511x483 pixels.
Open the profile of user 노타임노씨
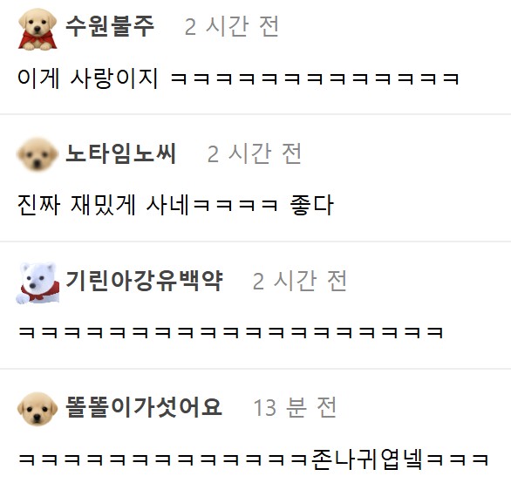click(121, 153)
